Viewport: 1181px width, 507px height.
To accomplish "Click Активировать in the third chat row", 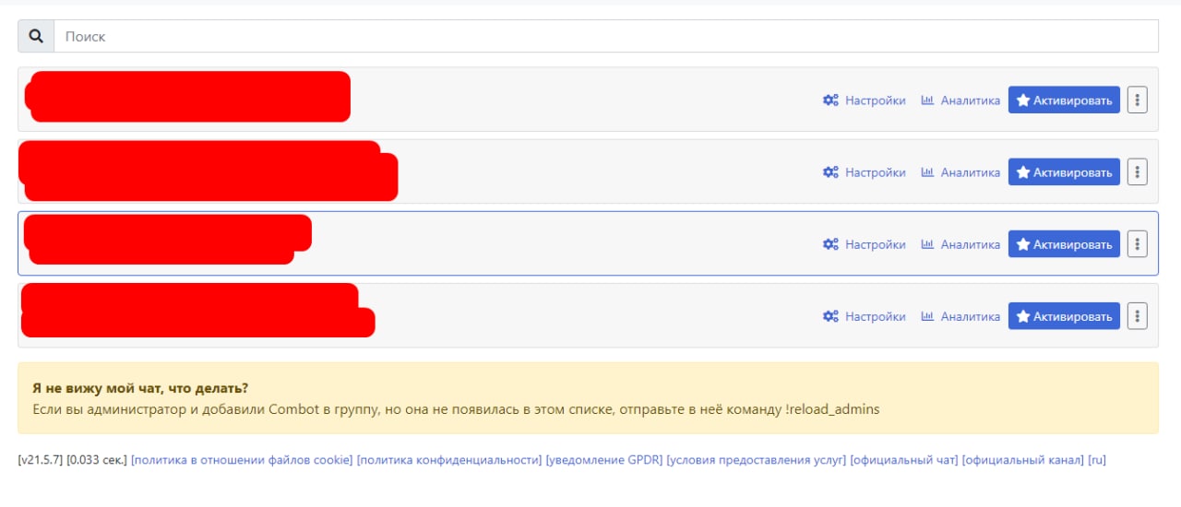I will click(x=1064, y=244).
